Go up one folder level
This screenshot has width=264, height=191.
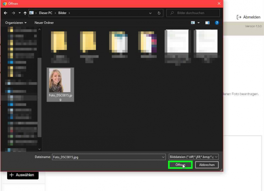coord(25,13)
